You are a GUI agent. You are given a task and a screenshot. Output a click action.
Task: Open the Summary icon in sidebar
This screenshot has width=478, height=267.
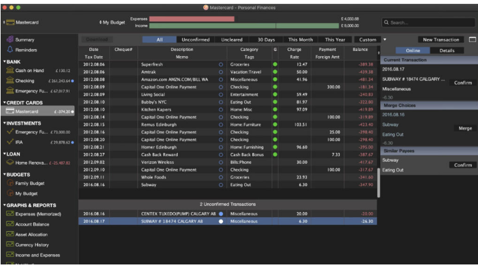tap(9, 40)
